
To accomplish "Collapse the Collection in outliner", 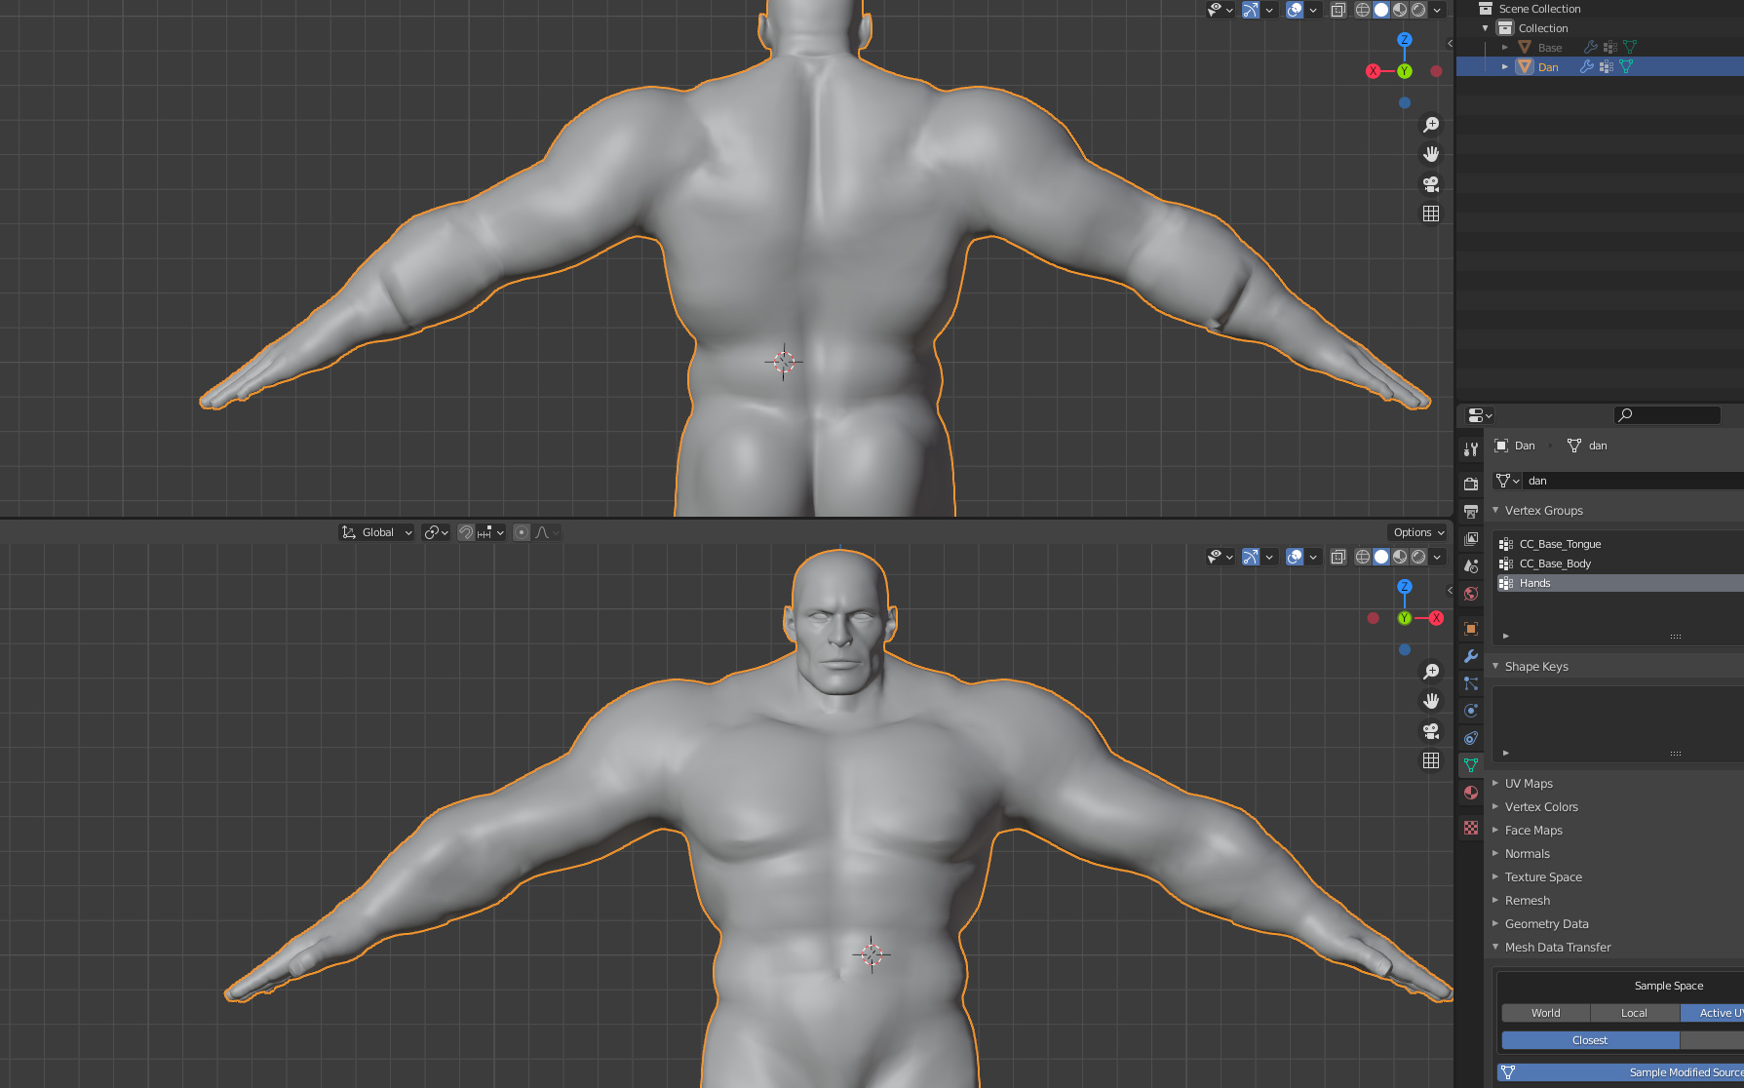I will click(x=1486, y=28).
